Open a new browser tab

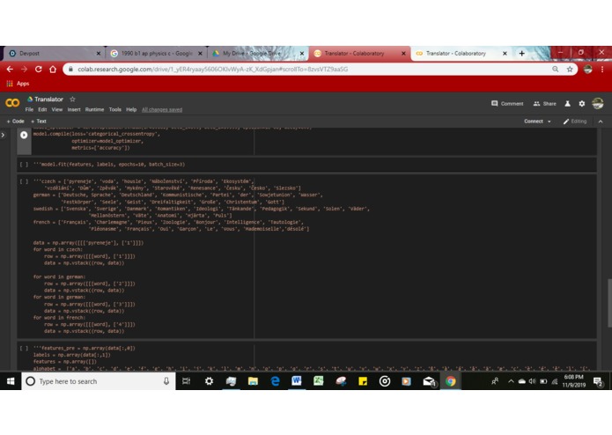(x=522, y=54)
